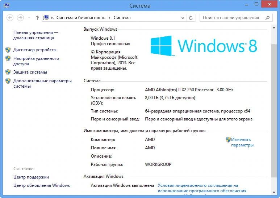Expand the address bar history dropdown
Screen dimensions: 280x198
pos(183,18)
